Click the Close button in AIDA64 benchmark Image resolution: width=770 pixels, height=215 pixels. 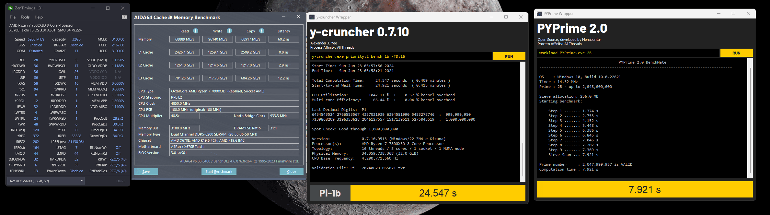pyautogui.click(x=292, y=172)
